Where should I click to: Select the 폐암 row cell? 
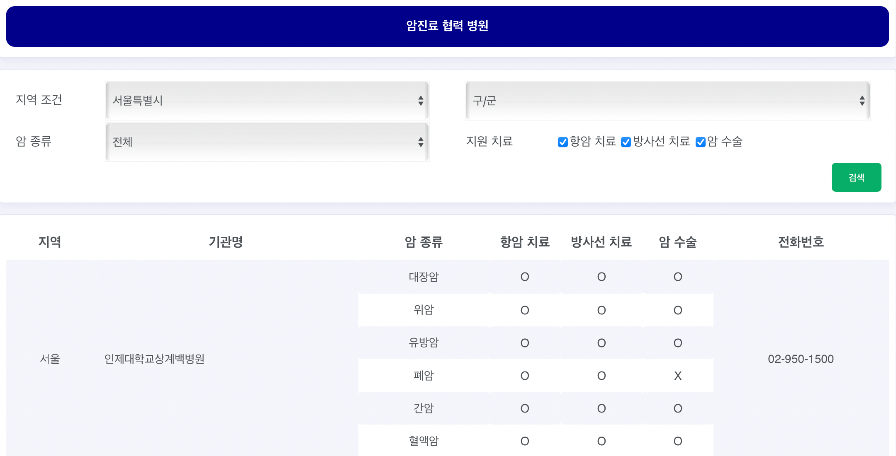[424, 376]
